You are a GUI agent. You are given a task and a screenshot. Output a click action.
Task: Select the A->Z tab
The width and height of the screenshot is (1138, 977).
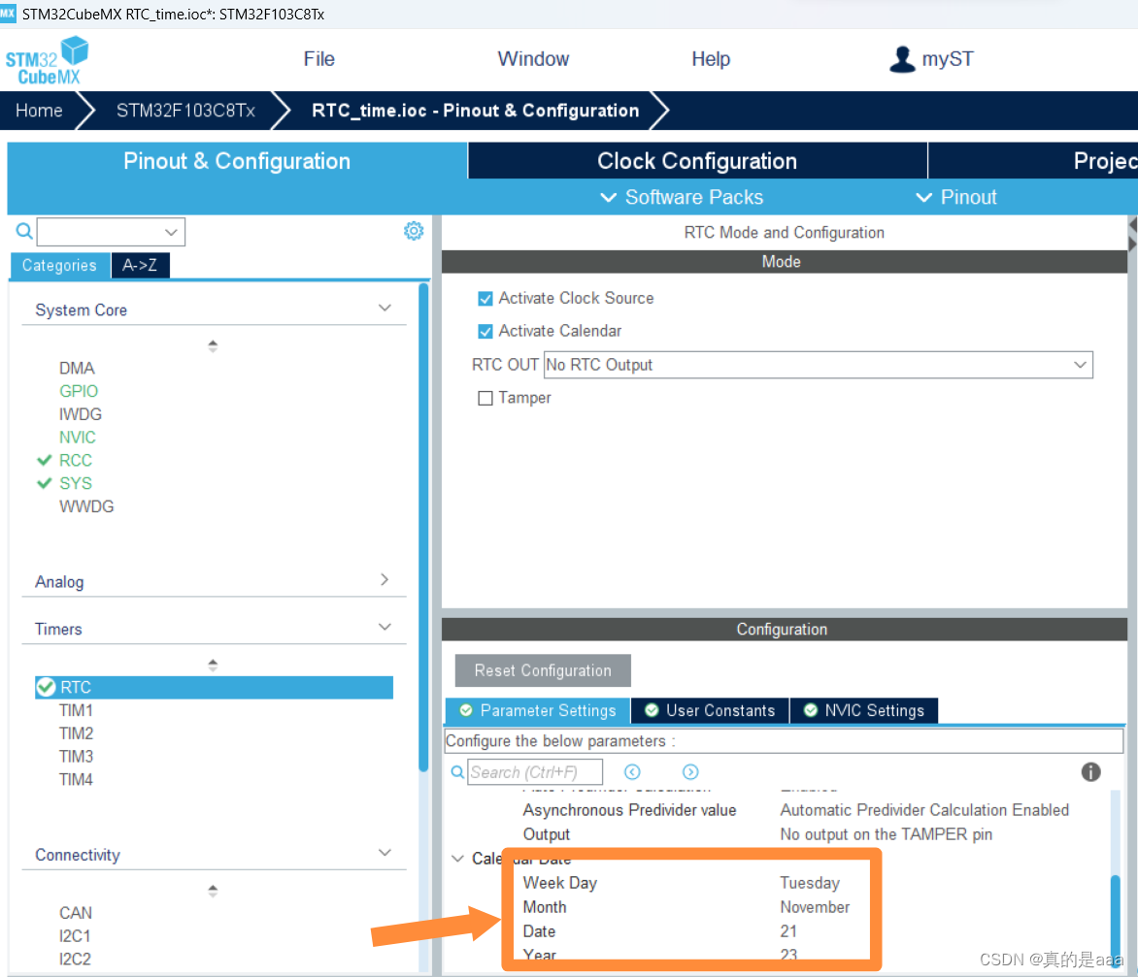pos(140,266)
